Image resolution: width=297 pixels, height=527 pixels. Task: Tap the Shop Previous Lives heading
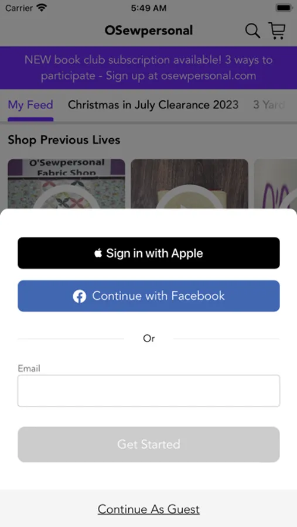point(64,140)
